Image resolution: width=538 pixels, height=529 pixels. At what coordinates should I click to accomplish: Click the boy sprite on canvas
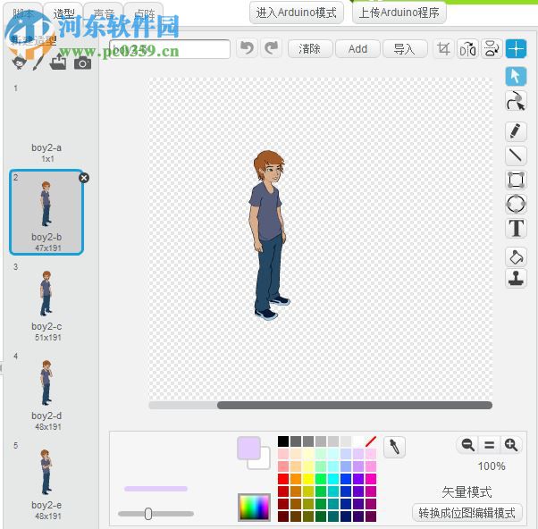click(x=269, y=235)
